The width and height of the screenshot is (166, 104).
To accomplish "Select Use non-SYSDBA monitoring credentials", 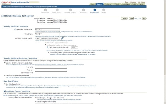I will [5, 63].
